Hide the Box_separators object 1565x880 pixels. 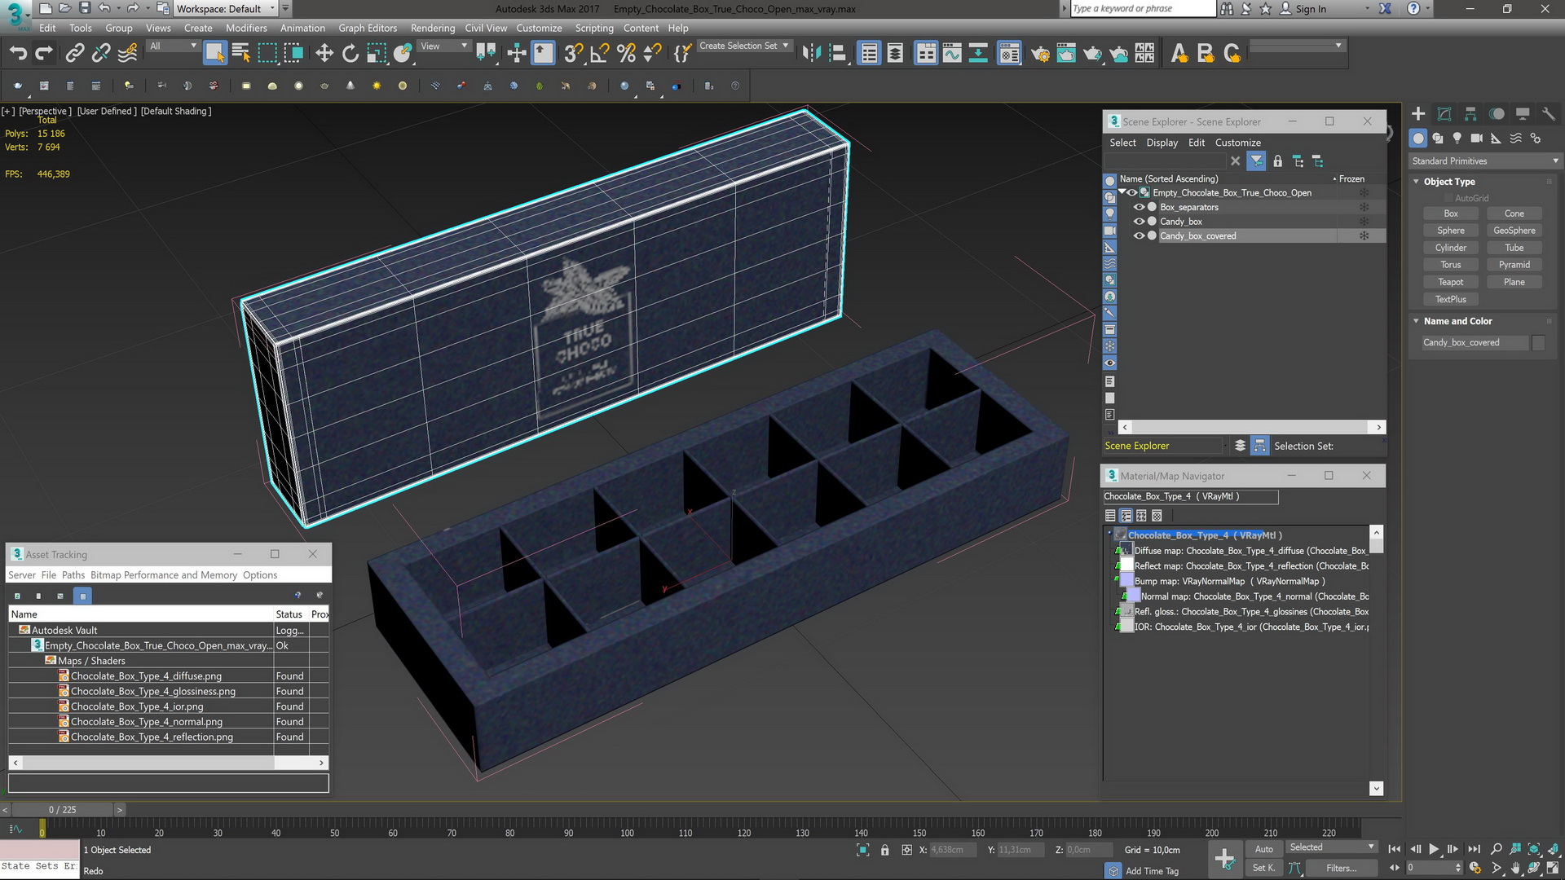pyautogui.click(x=1140, y=207)
